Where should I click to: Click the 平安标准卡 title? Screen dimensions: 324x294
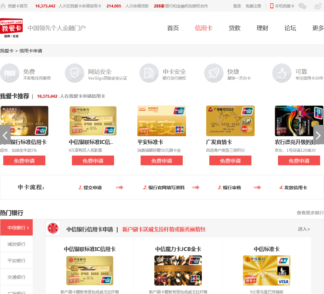pyautogui.click(x=150, y=142)
